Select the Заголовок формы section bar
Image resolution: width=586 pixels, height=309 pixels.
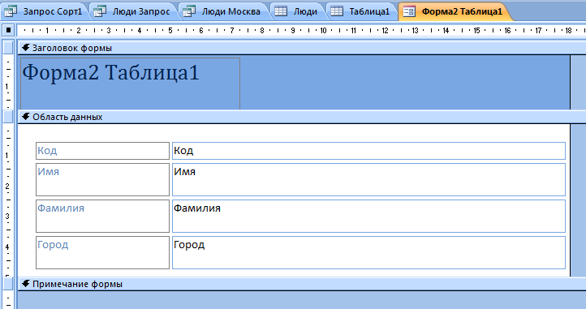pos(302,48)
